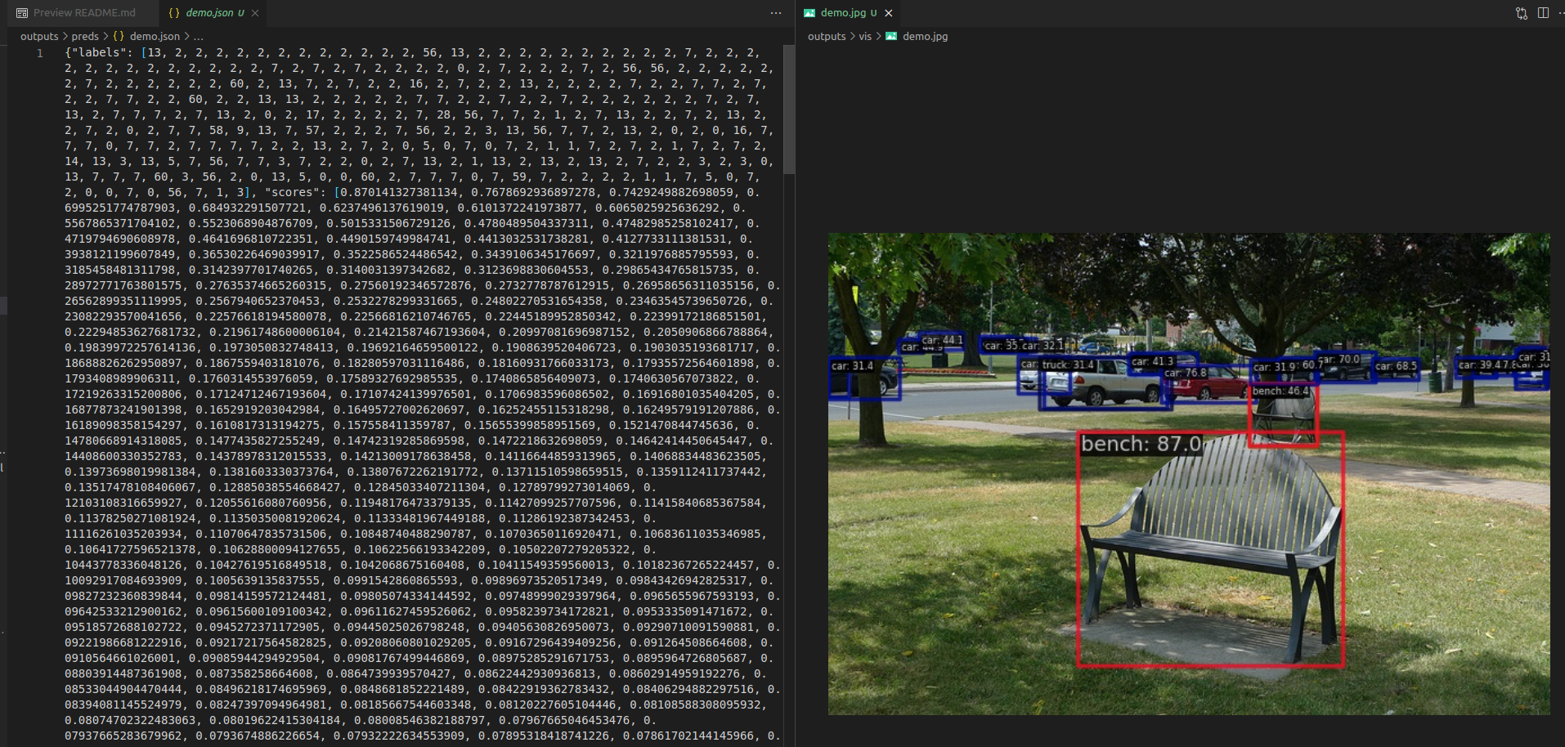Click the Split Editor icon at top right
Screen dimensions: 1565x747
tap(1544, 12)
